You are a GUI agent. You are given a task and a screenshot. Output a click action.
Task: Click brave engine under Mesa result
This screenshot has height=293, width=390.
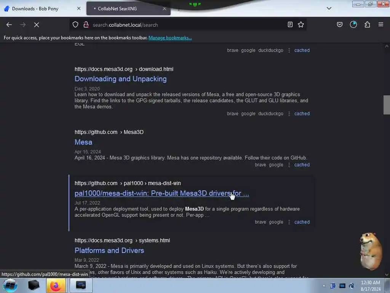click(261, 165)
